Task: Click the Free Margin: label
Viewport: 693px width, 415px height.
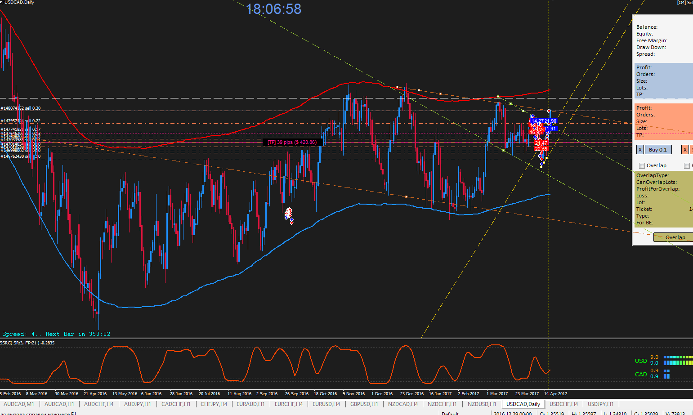Action: (652, 40)
